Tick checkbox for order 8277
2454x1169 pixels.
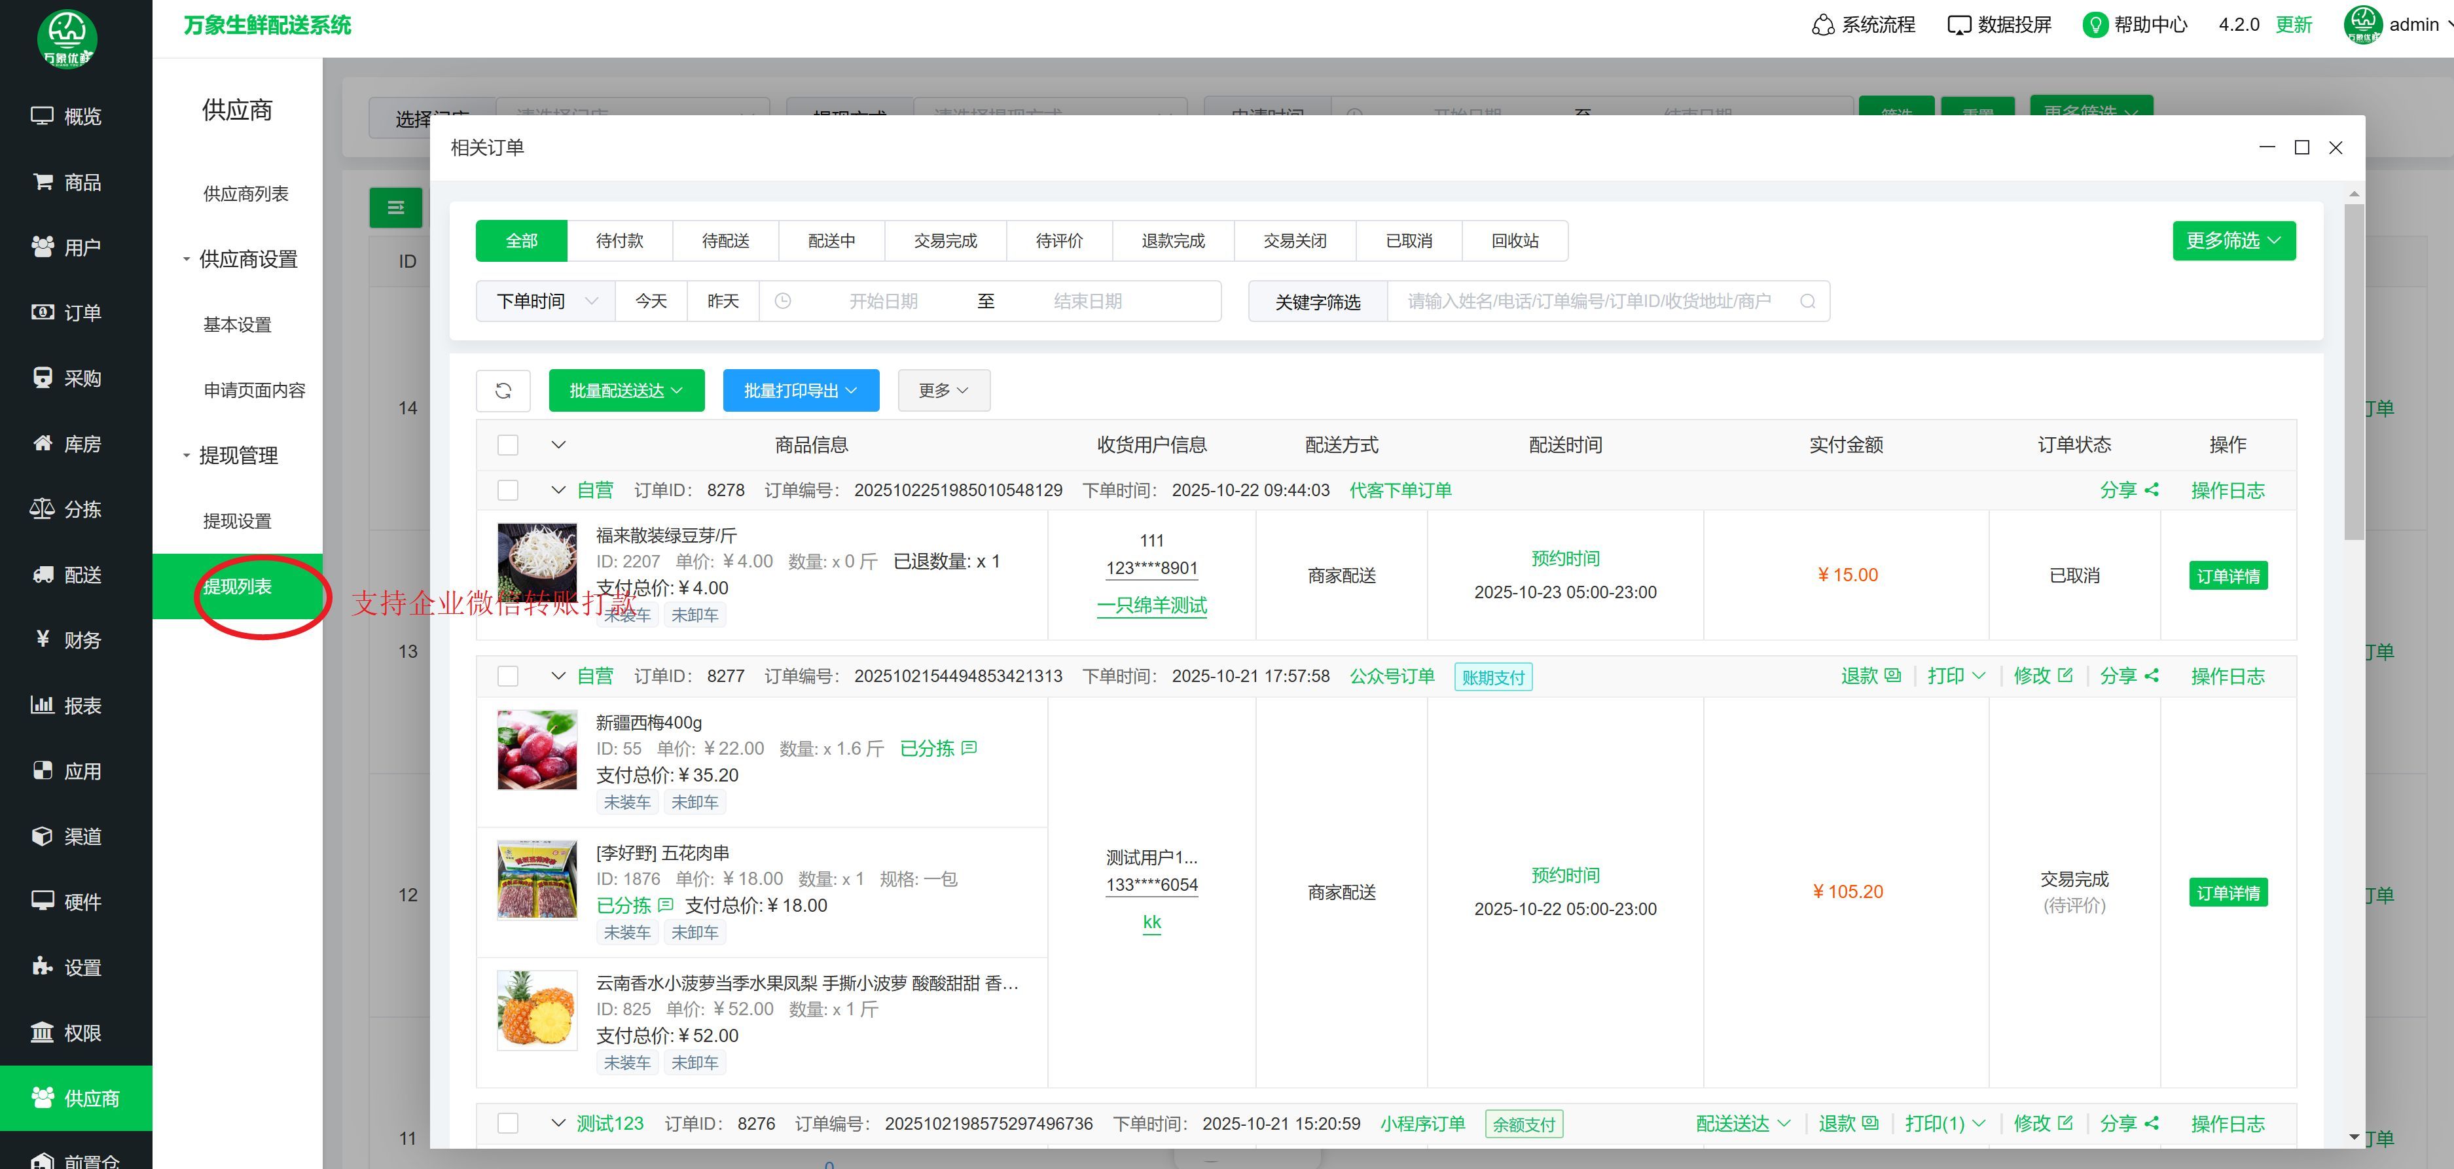pyautogui.click(x=508, y=675)
